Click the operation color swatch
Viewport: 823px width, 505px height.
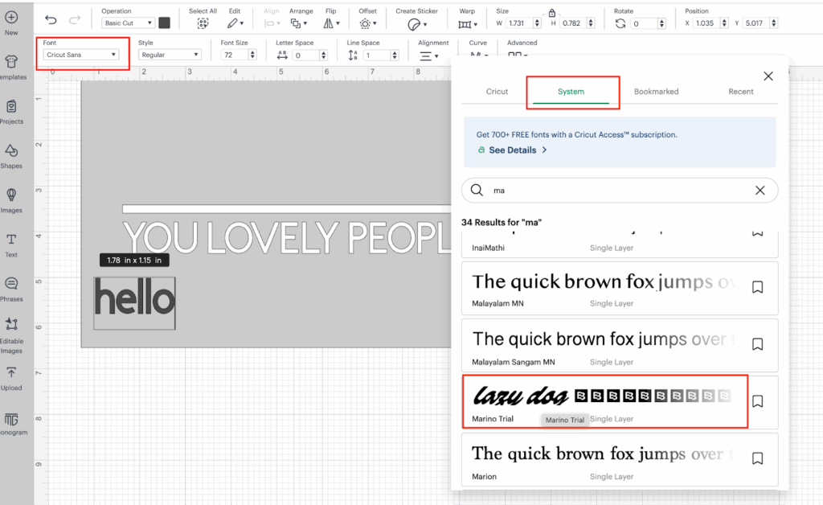click(x=165, y=23)
